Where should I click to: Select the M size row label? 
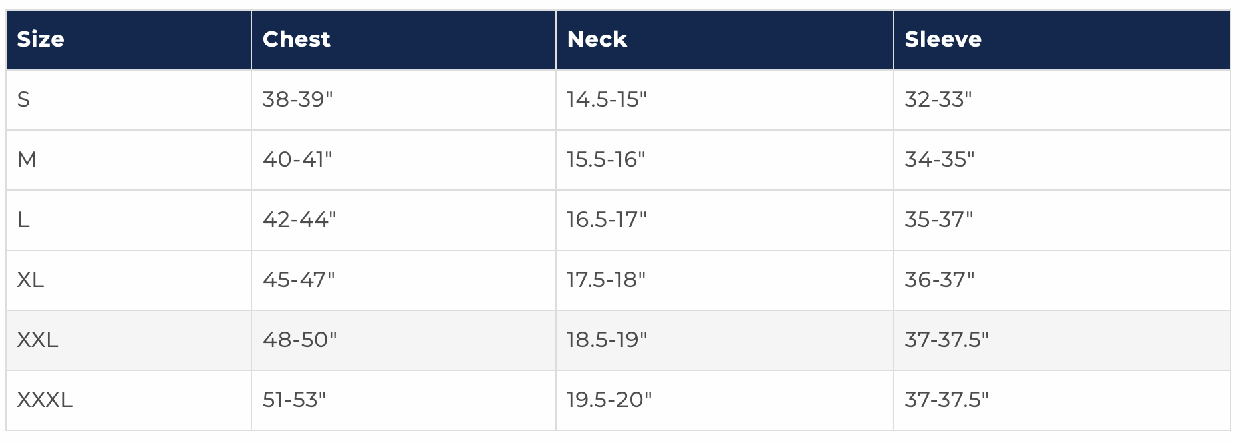pyautogui.click(x=27, y=160)
